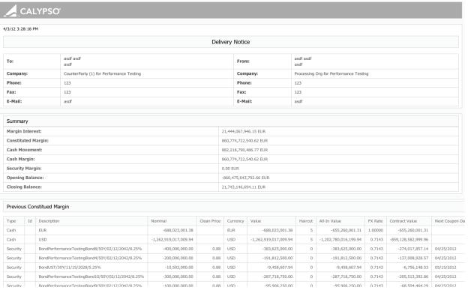
Task: Click the Description column header
Action: pyautogui.click(x=49, y=221)
